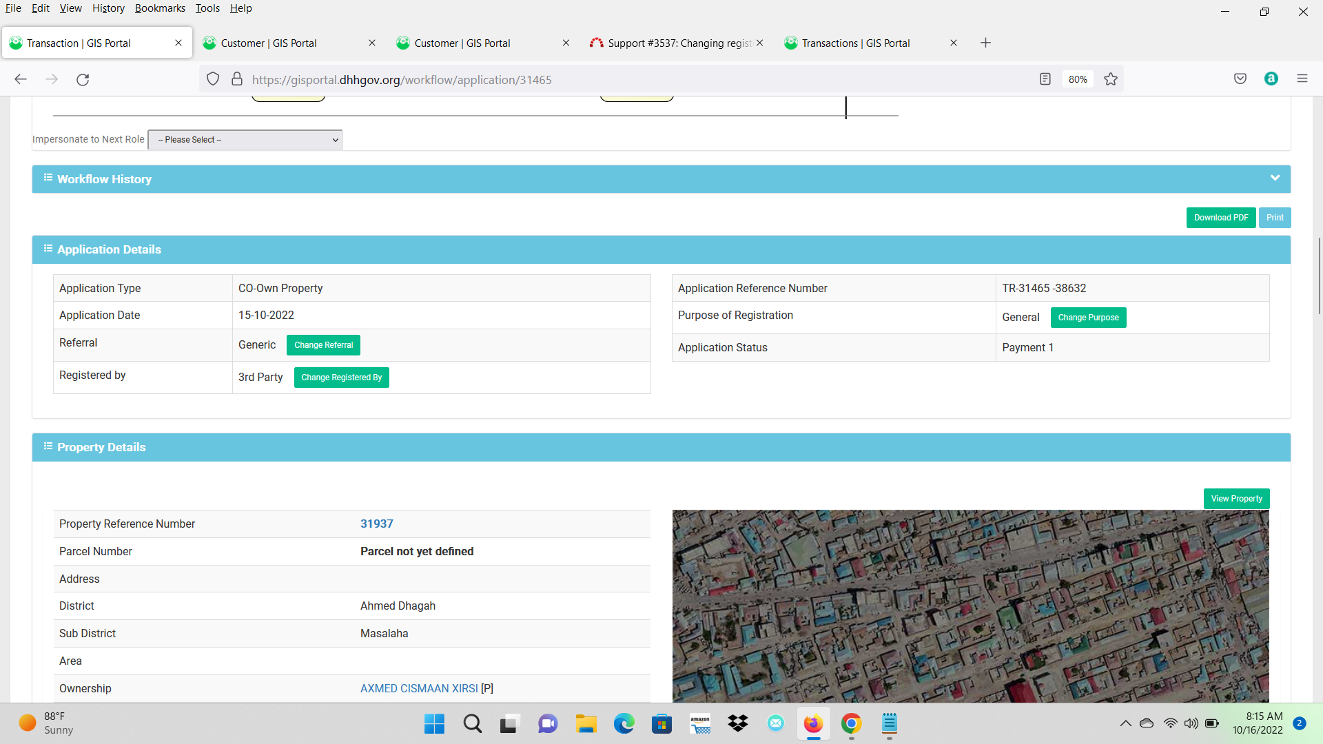The width and height of the screenshot is (1323, 744).
Task: Open clock showing 8:15 AM
Action: 1258,723
